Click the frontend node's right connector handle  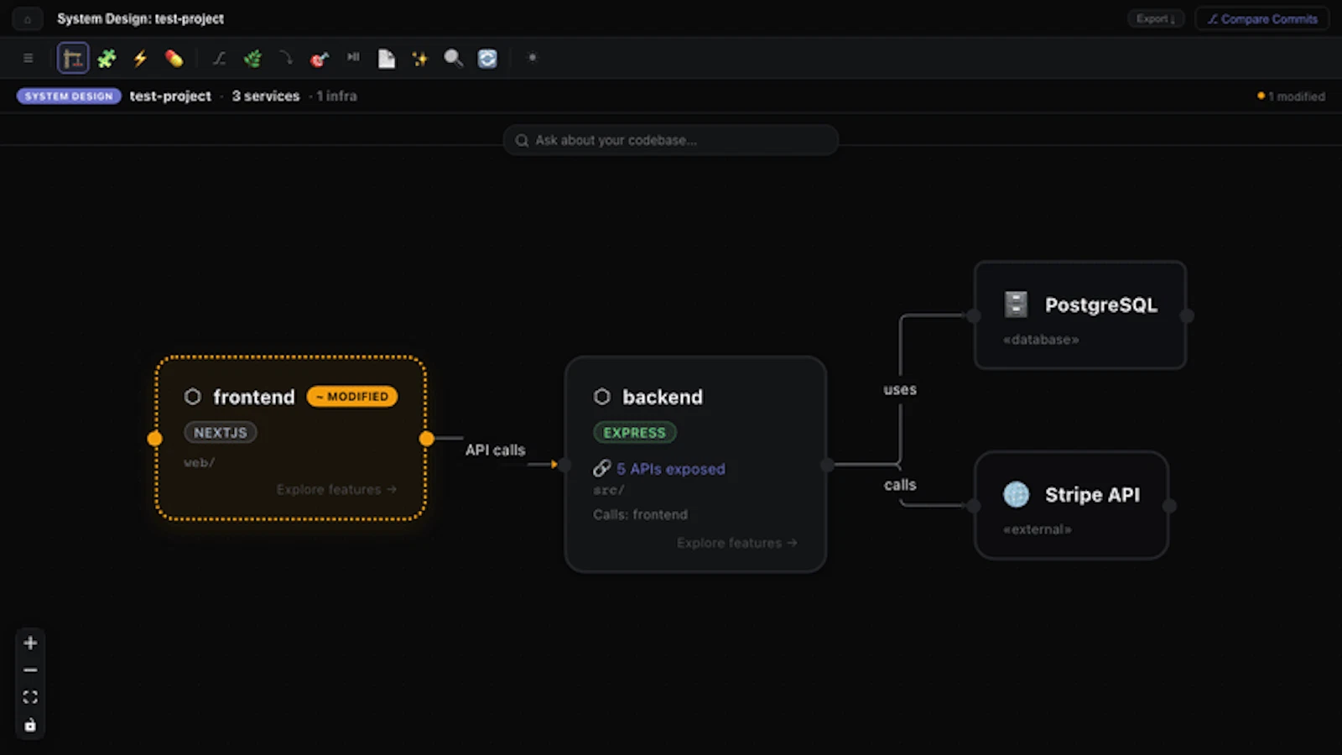(427, 438)
